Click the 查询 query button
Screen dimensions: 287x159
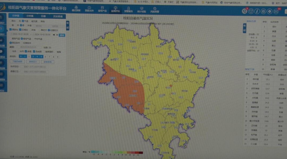click(x=62, y=35)
